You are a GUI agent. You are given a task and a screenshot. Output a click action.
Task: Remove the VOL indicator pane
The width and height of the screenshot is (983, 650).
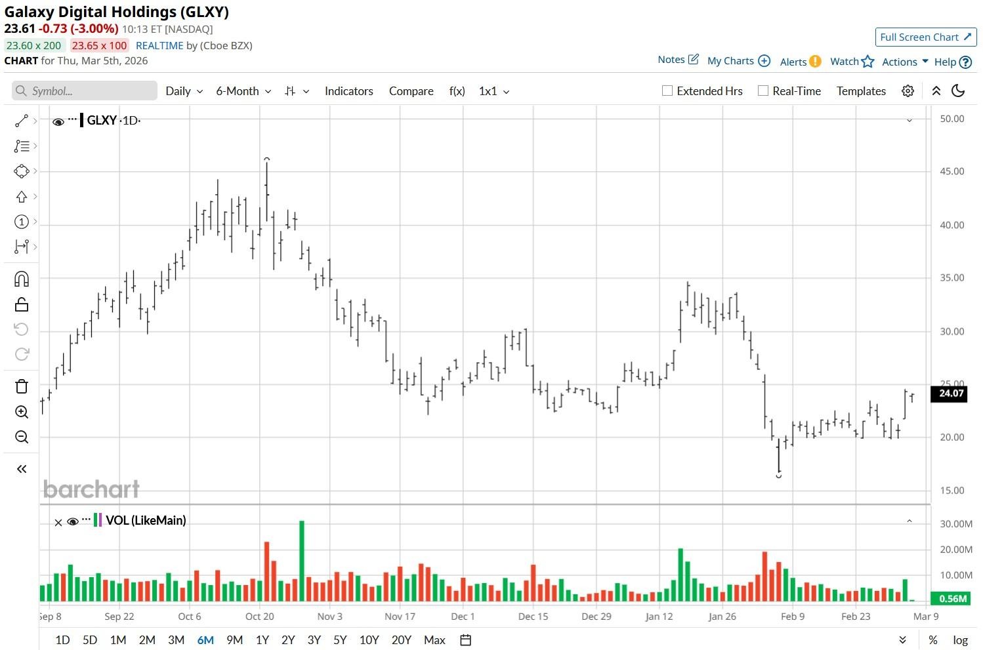pyautogui.click(x=58, y=522)
